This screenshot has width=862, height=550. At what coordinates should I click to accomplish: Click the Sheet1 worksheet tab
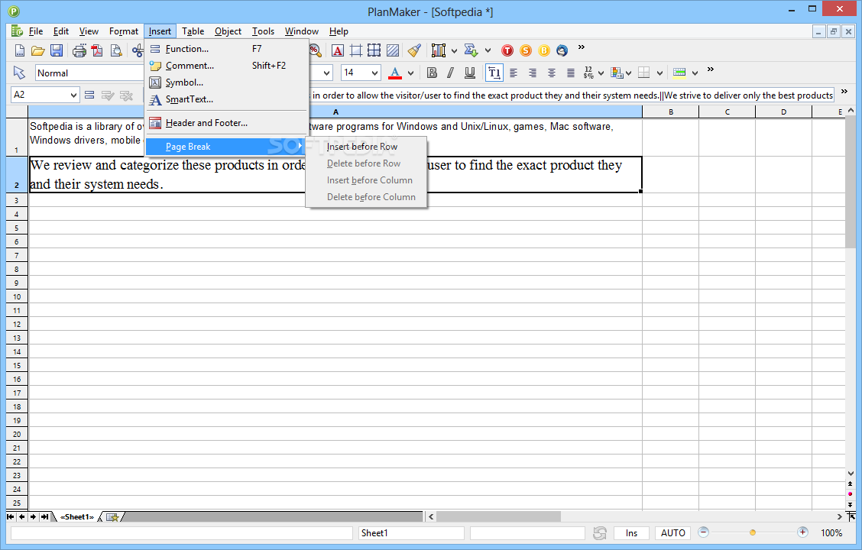click(77, 517)
